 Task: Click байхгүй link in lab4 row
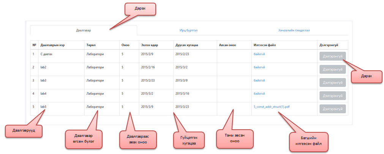[x=259, y=94]
